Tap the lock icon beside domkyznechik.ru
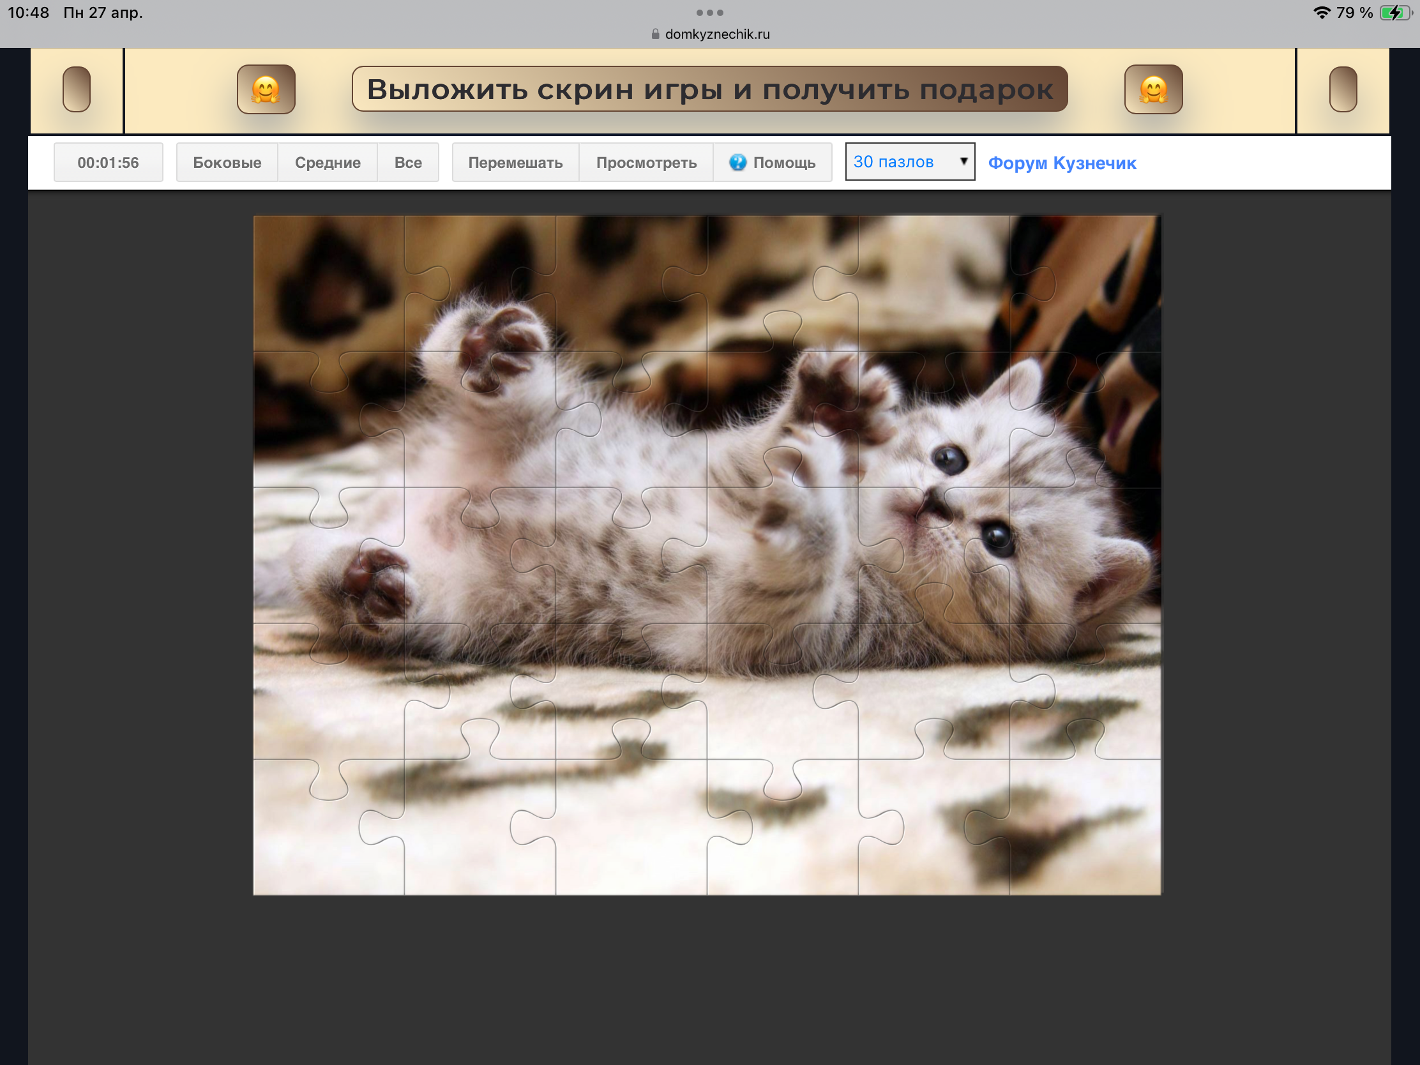This screenshot has width=1420, height=1065. [655, 34]
